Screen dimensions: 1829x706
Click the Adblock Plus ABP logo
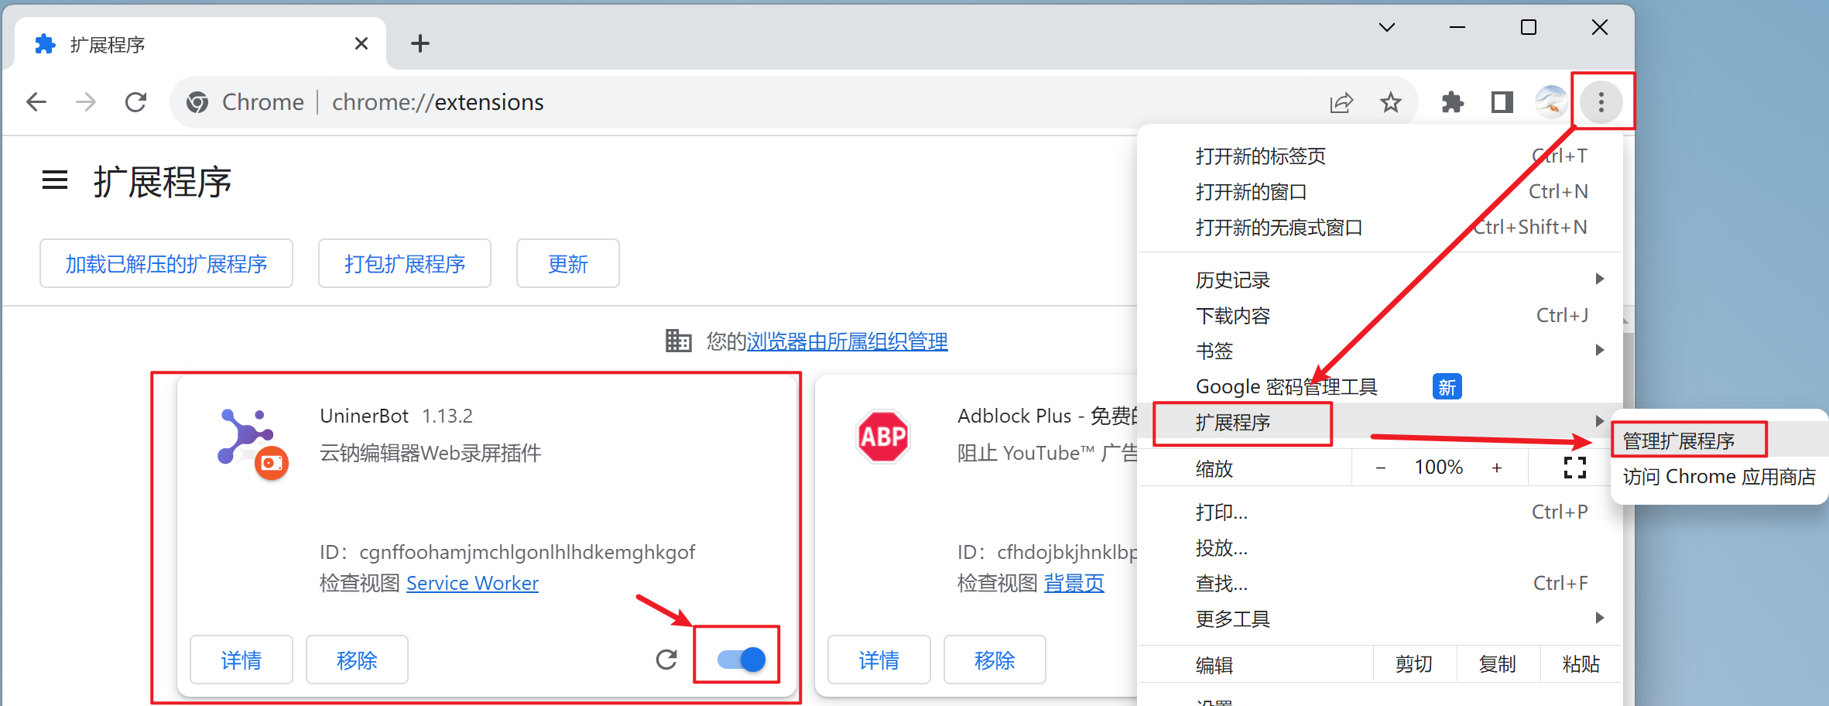pos(883,437)
